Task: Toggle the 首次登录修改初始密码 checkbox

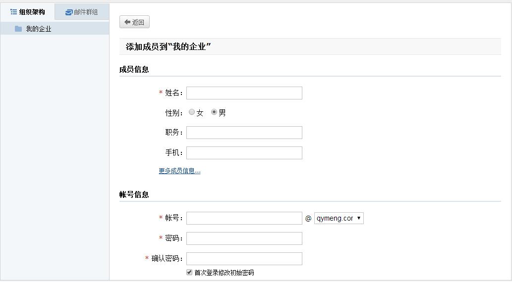Action: point(189,272)
